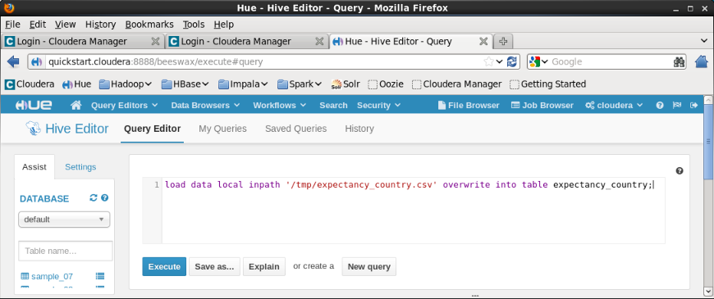Show the list all tabs arrow
Screen dimensions: 714x299
coord(703,41)
